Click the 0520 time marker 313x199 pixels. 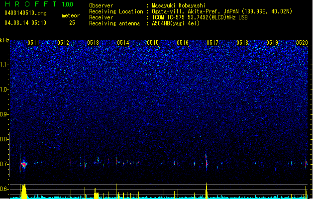point(302,43)
